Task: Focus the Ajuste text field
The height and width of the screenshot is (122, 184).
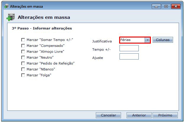Action: [x=129, y=57]
